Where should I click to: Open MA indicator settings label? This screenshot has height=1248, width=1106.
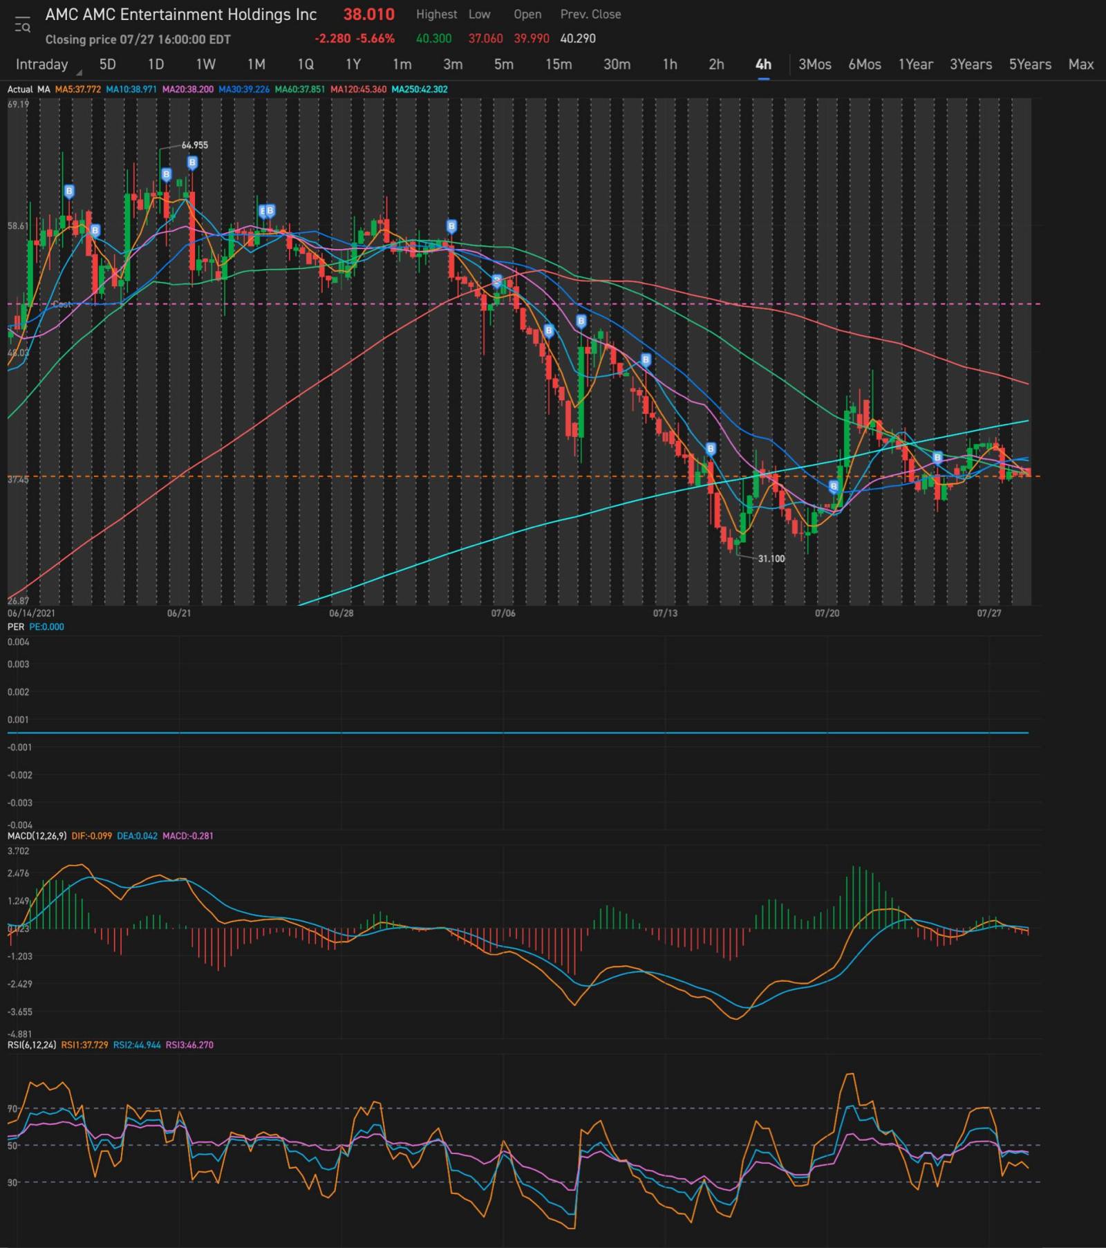tap(44, 89)
